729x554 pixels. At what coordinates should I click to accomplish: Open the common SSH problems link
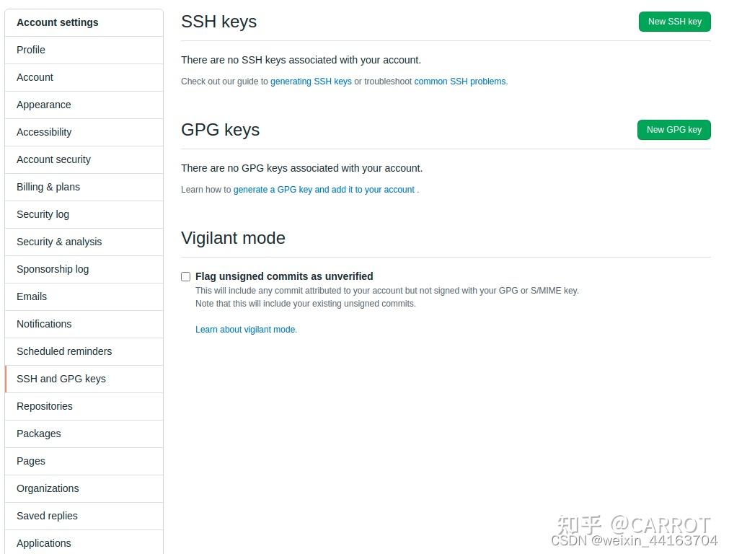[x=460, y=82]
